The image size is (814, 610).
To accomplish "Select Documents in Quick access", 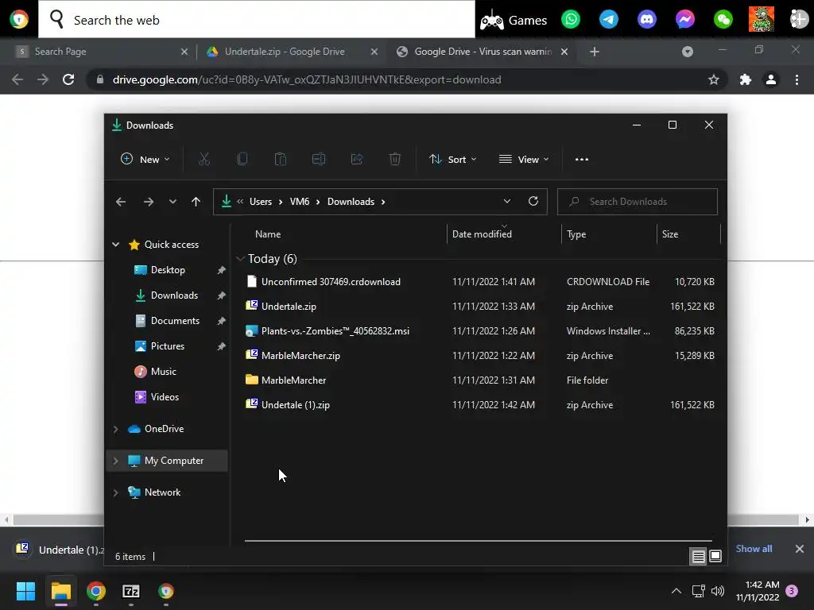I will point(175,321).
